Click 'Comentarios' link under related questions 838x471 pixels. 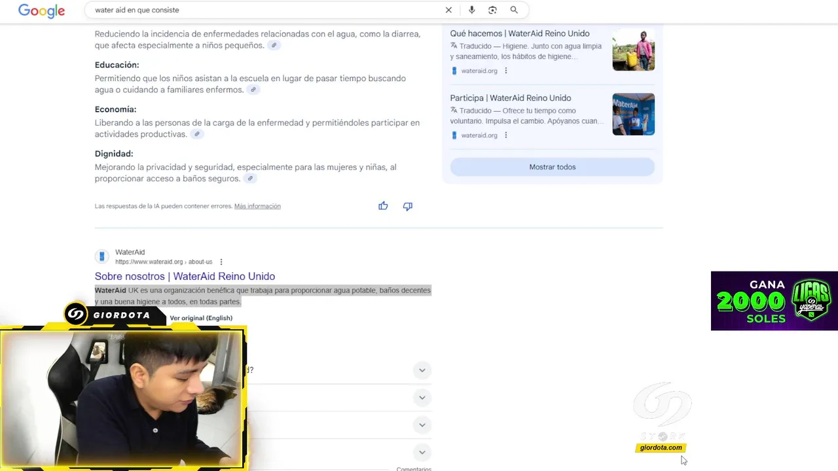tap(414, 468)
